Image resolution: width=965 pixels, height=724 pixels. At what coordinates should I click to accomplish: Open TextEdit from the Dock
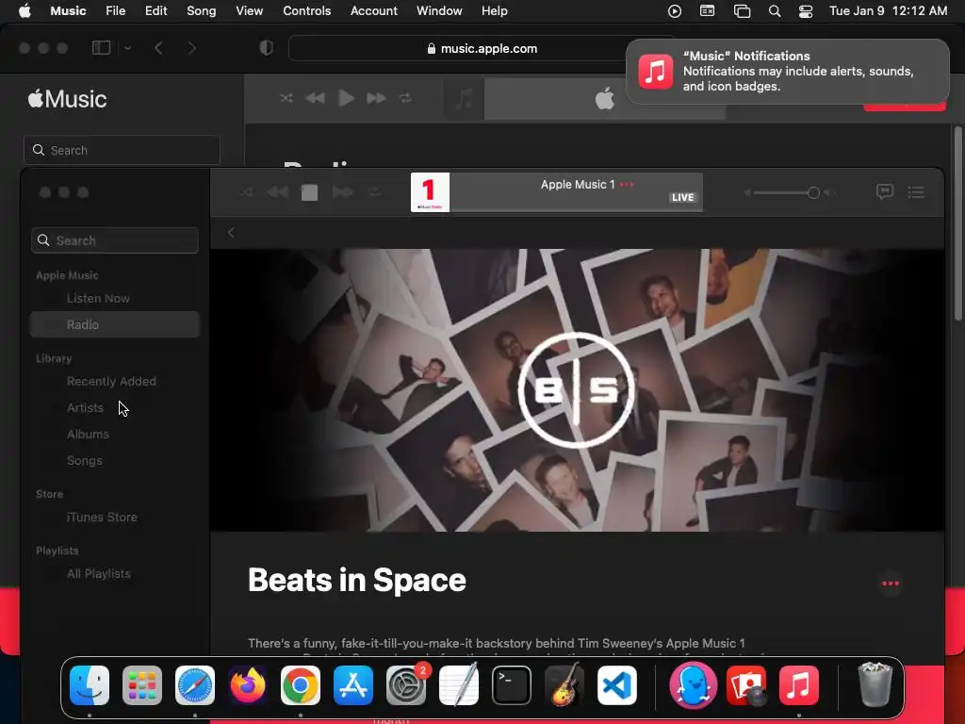[x=459, y=685]
